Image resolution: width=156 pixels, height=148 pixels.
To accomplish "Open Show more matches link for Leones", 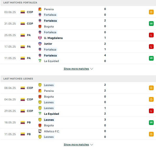I will click(76, 145).
